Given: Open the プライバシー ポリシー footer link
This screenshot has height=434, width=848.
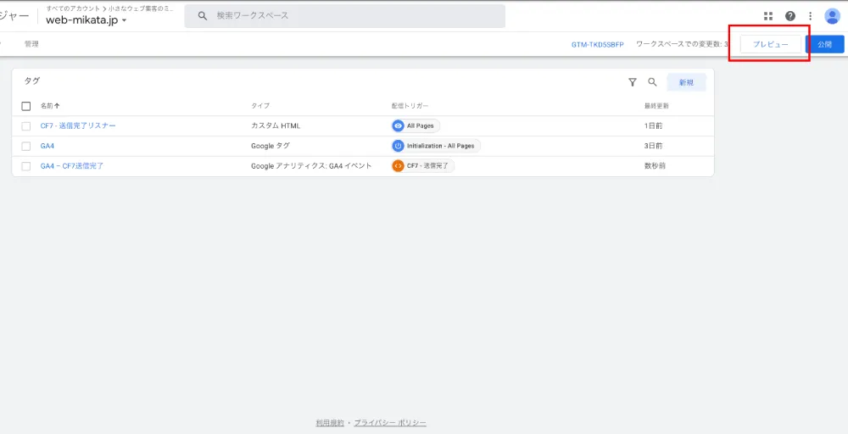Looking at the screenshot, I should click(390, 423).
